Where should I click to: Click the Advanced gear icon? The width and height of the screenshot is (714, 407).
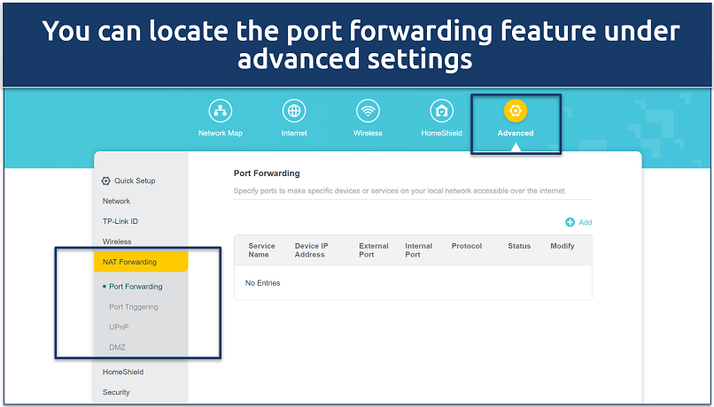(516, 111)
